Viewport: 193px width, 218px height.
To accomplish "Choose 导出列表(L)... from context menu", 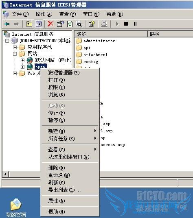I will pyautogui.click(x=70, y=190).
